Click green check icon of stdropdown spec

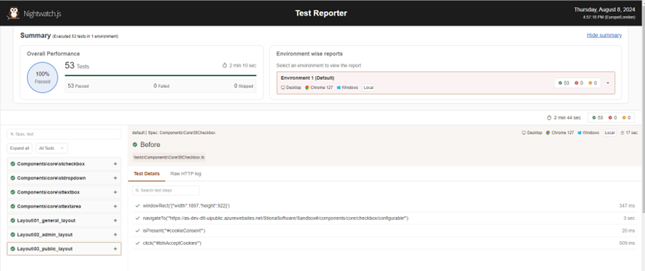pyautogui.click(x=12, y=178)
